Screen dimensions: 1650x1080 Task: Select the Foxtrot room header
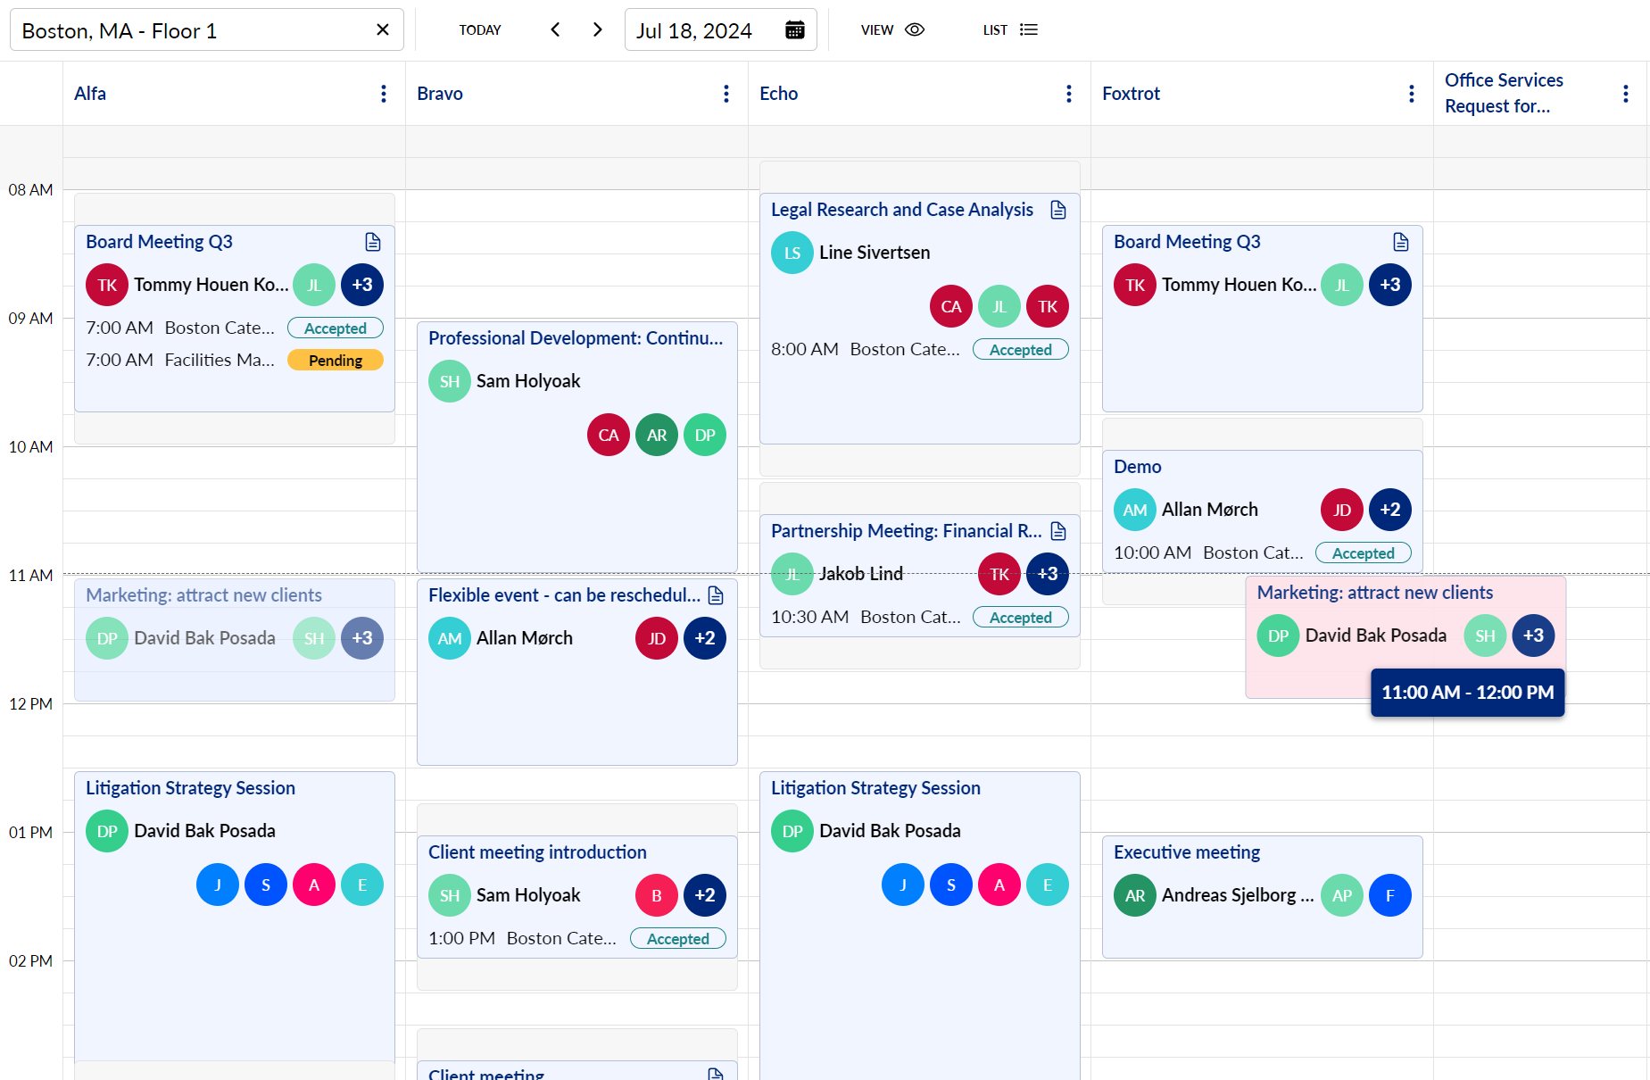[x=1131, y=94]
